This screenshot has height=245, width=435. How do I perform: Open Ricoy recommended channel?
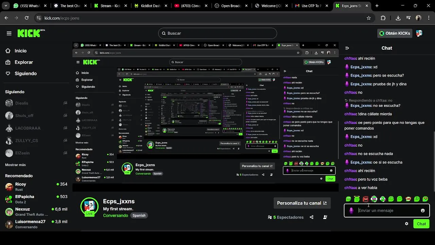click(36, 187)
